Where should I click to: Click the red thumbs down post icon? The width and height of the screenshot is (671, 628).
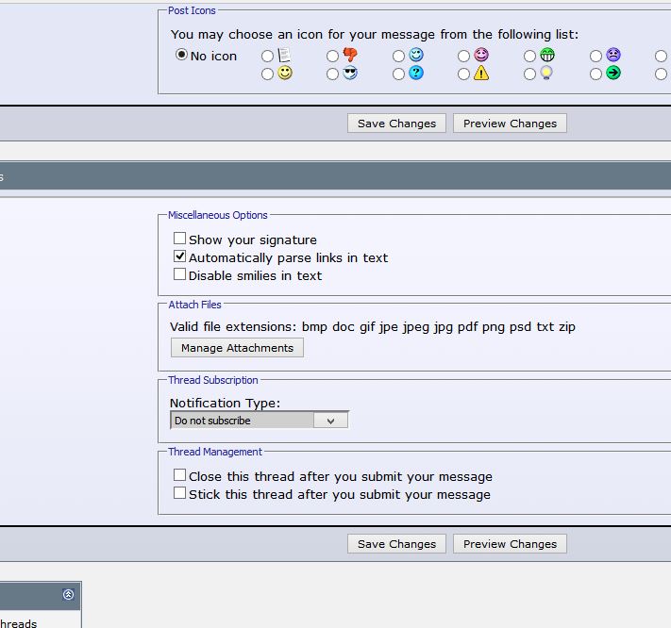pyautogui.click(x=350, y=55)
